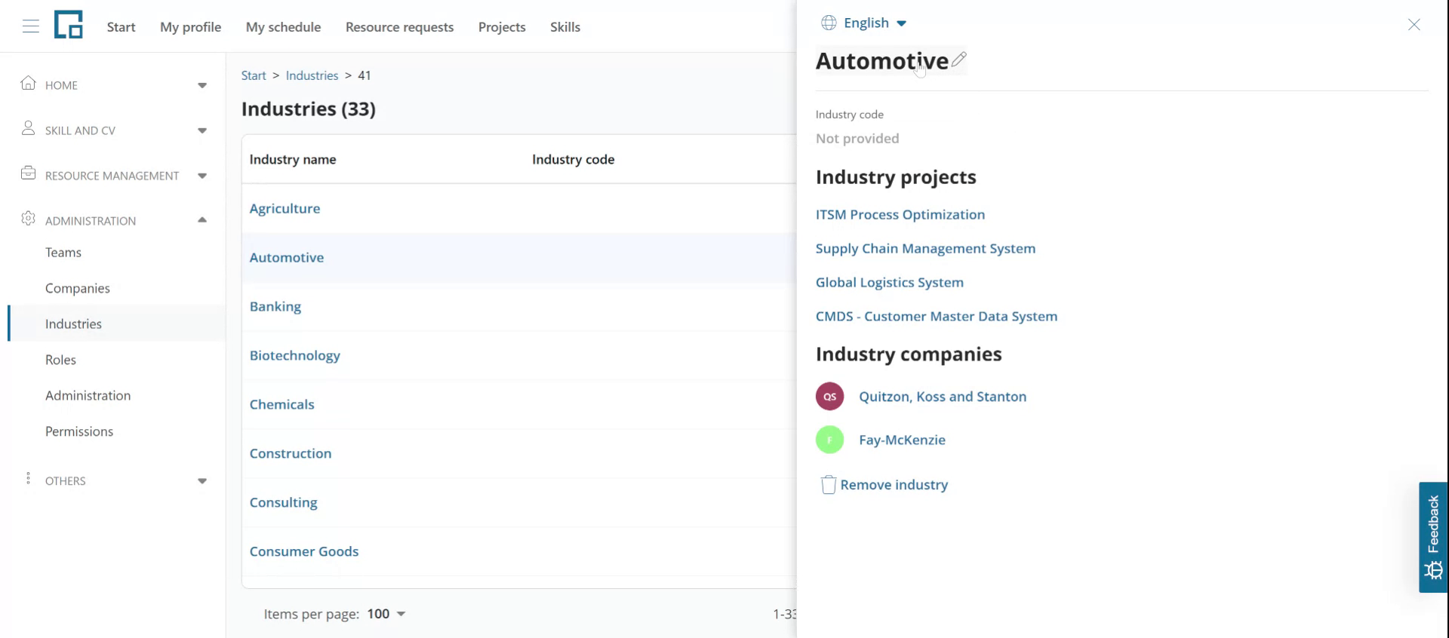Go to My profile tab
The width and height of the screenshot is (1449, 638).
pyautogui.click(x=191, y=27)
